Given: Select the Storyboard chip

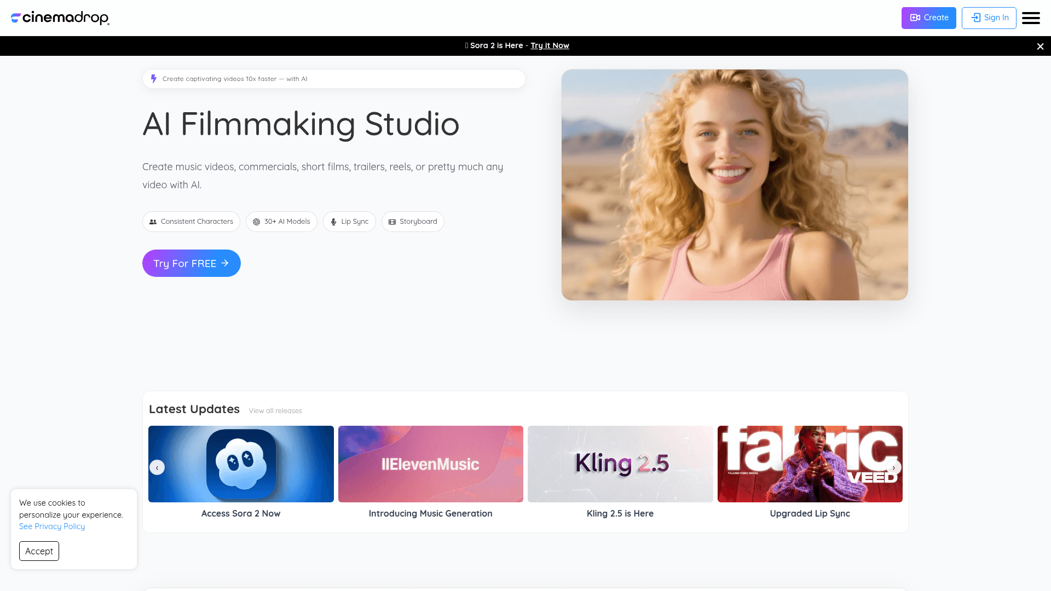Looking at the screenshot, I should [413, 222].
